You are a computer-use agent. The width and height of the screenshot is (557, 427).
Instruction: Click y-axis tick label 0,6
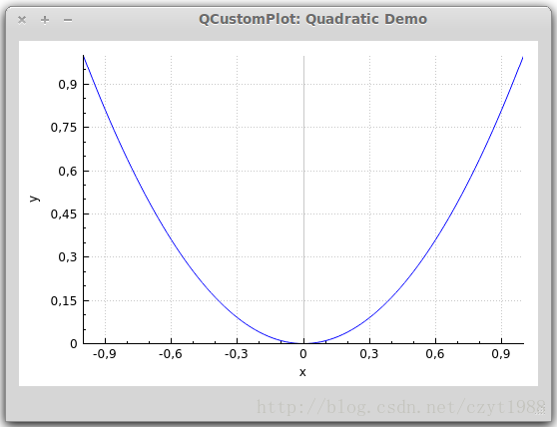click(68, 172)
